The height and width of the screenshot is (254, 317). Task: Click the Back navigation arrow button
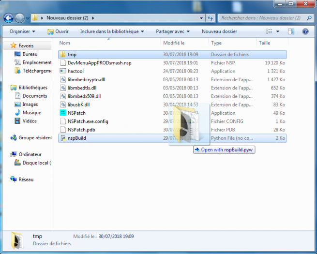coord(8,18)
